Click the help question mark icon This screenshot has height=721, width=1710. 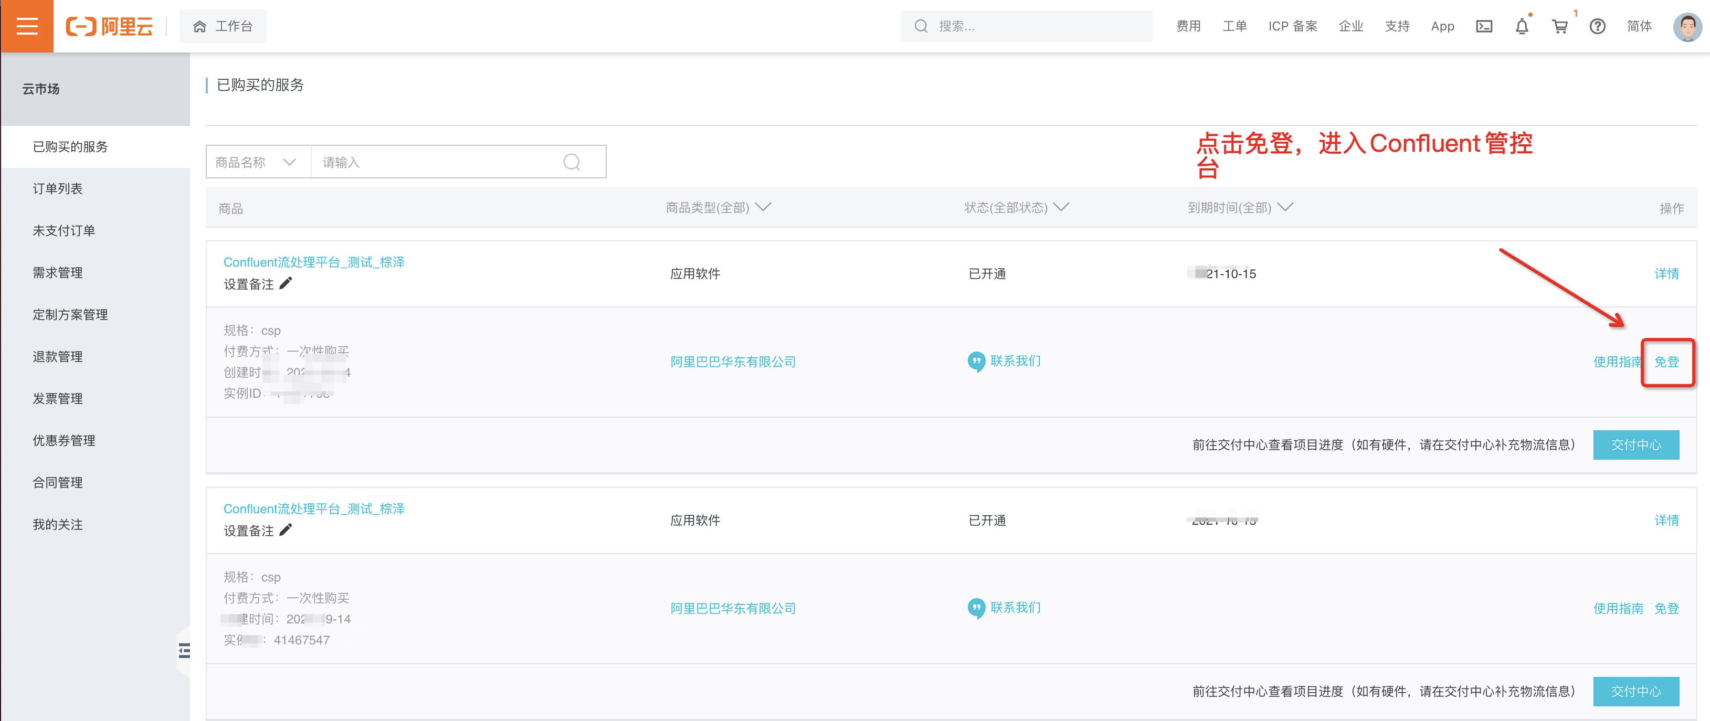pyautogui.click(x=1597, y=27)
